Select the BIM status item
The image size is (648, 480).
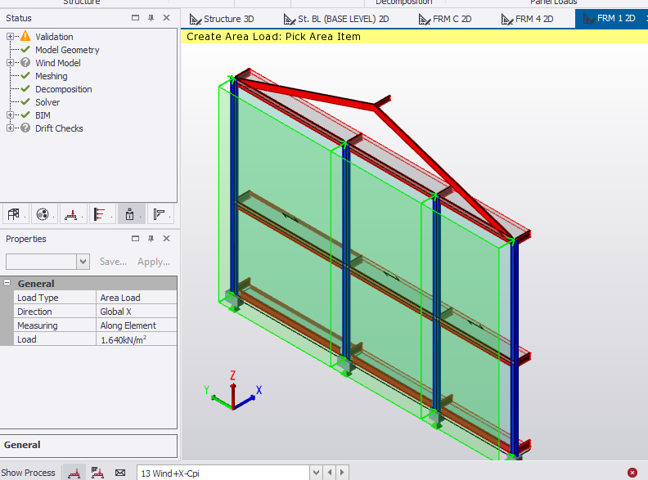[x=43, y=115]
